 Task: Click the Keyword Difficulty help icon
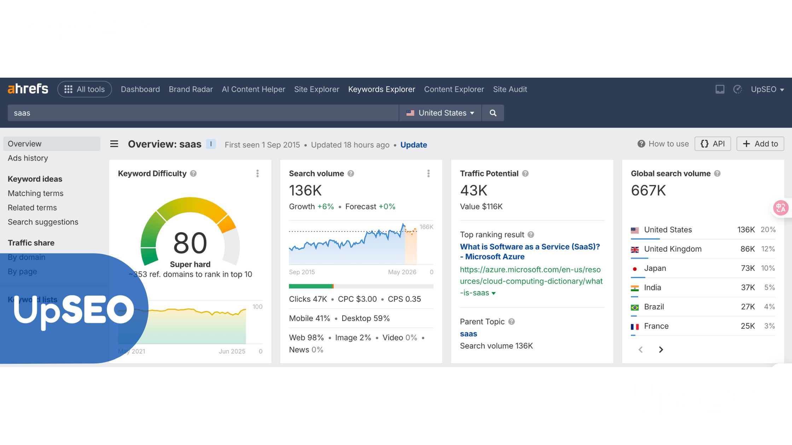pos(193,173)
